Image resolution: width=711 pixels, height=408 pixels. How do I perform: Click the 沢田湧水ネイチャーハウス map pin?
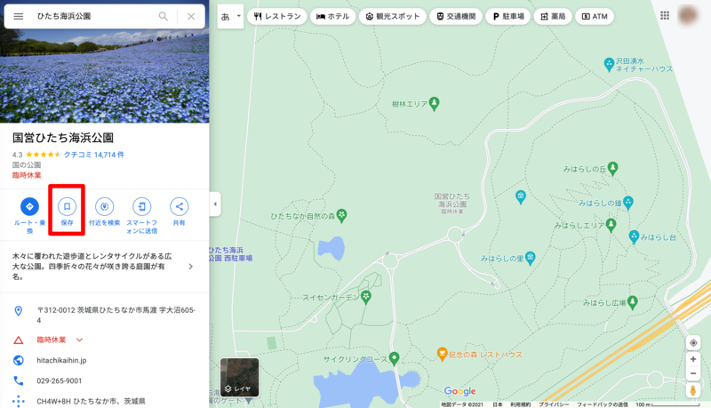tap(609, 64)
